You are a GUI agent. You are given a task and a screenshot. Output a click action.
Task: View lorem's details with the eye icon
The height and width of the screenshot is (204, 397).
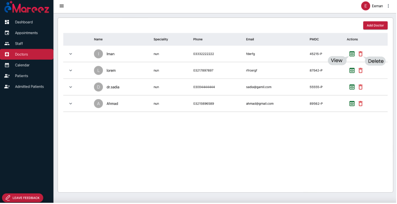pos(352,70)
